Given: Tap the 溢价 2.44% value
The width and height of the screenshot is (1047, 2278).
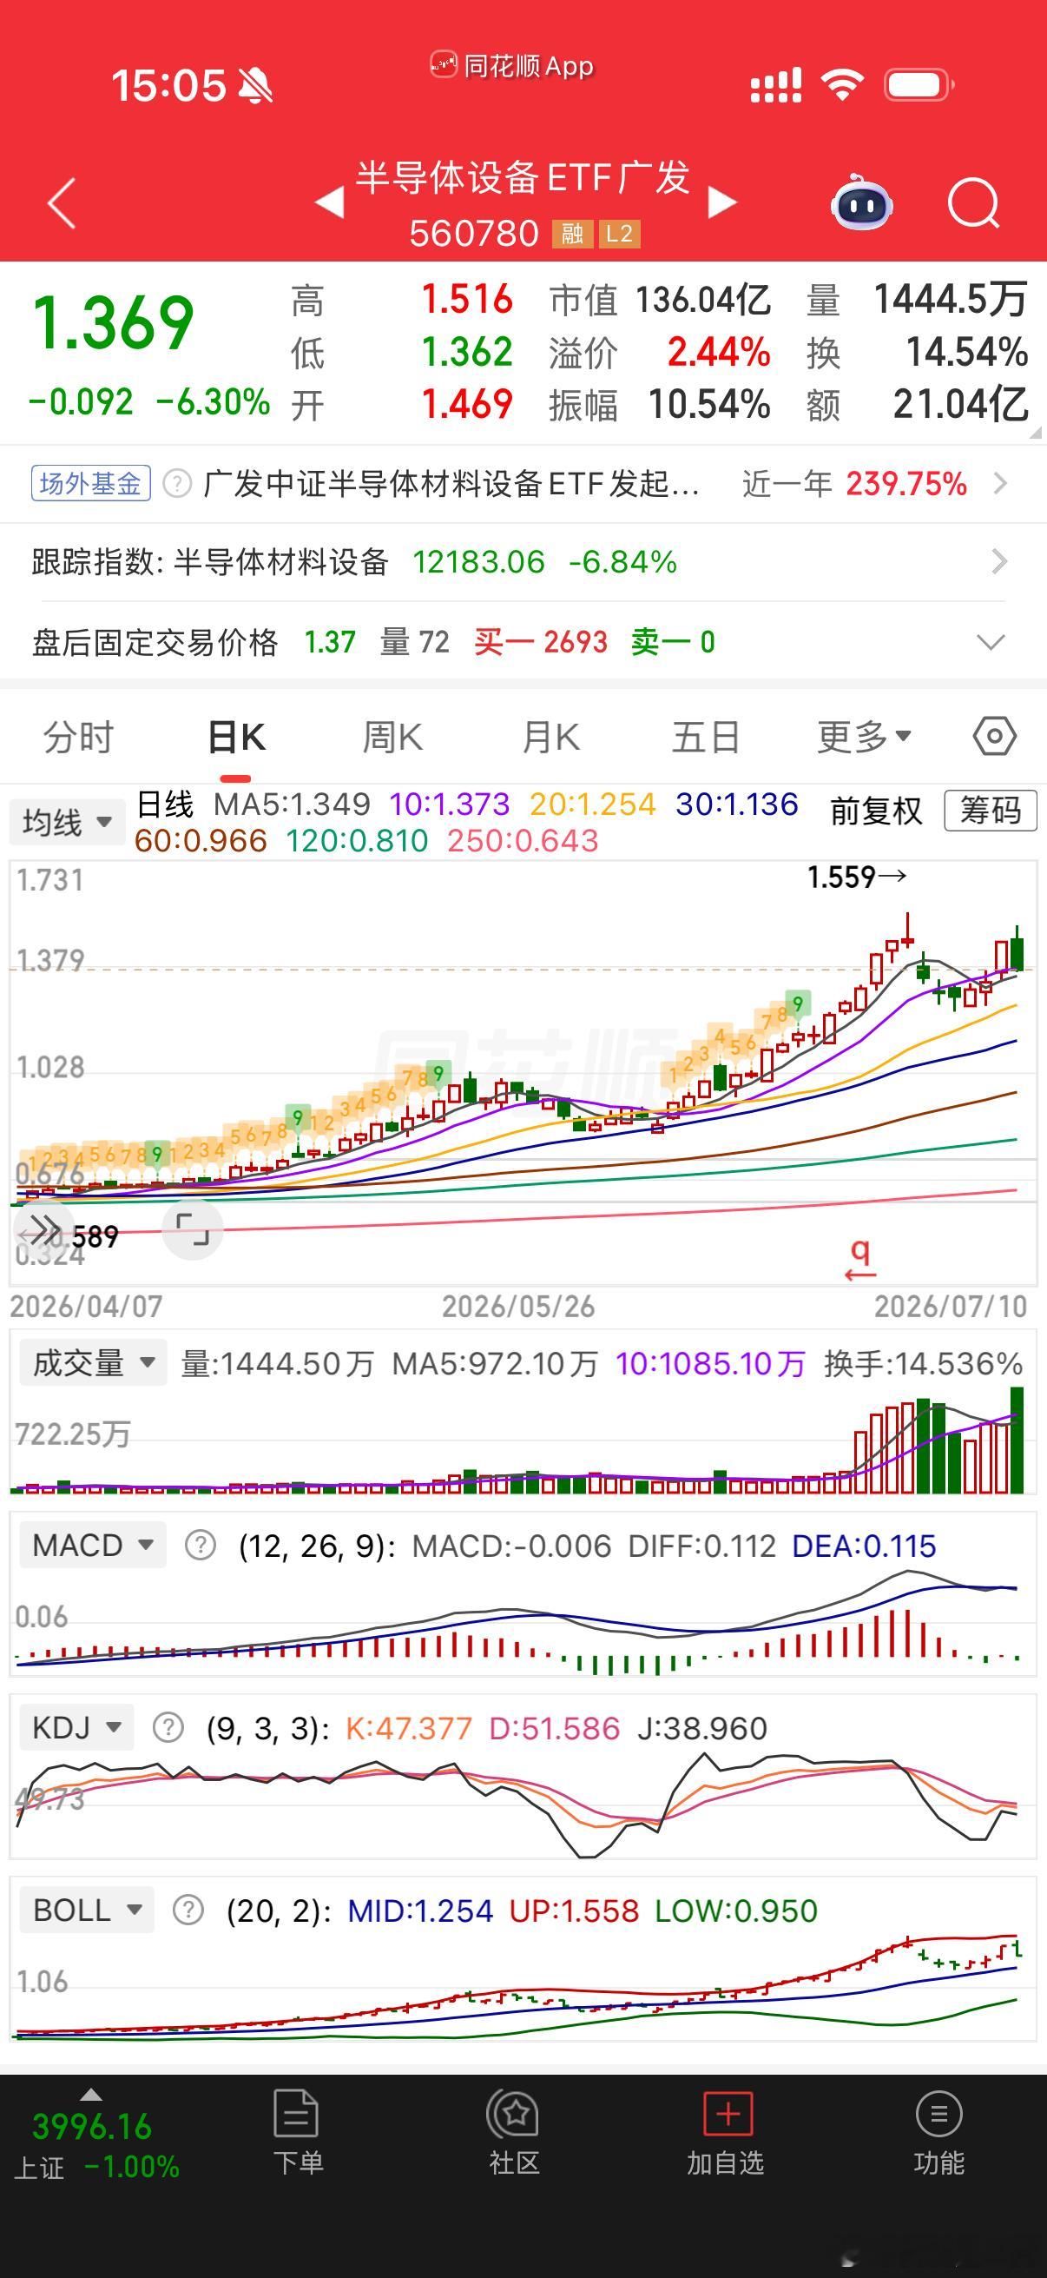Looking at the screenshot, I should [718, 353].
